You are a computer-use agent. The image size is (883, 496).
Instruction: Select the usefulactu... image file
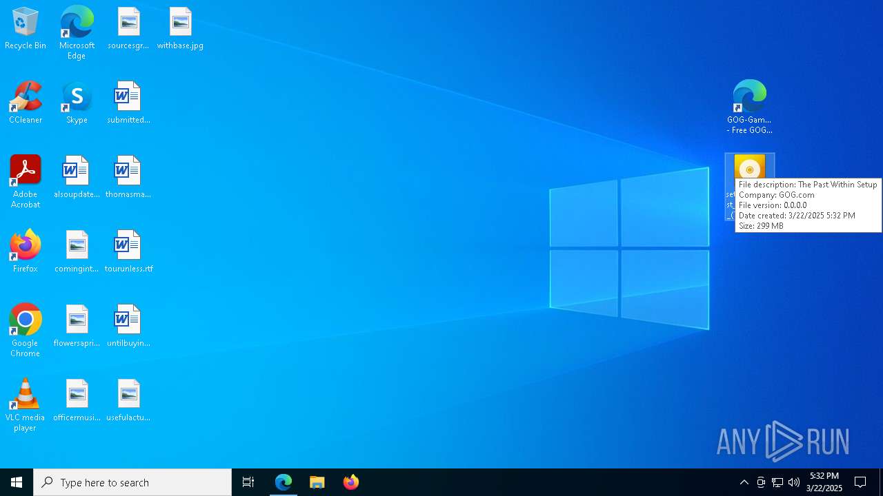click(128, 401)
